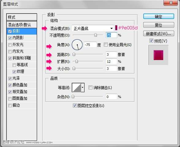
Task: Click the 大小 slider handle
Action: point(74,69)
